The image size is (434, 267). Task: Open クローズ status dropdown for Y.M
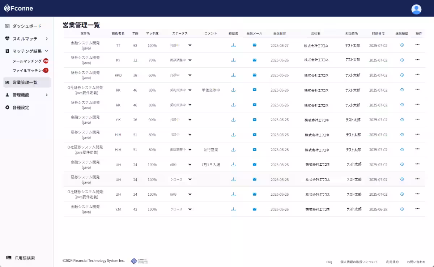(181, 209)
